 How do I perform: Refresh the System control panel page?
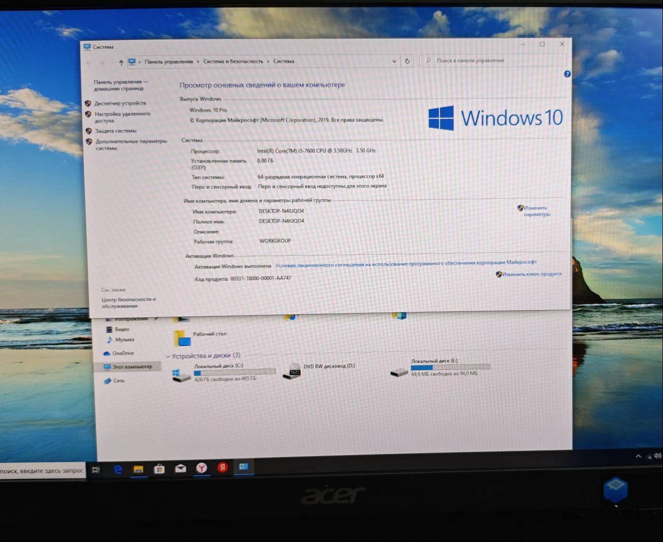click(407, 61)
